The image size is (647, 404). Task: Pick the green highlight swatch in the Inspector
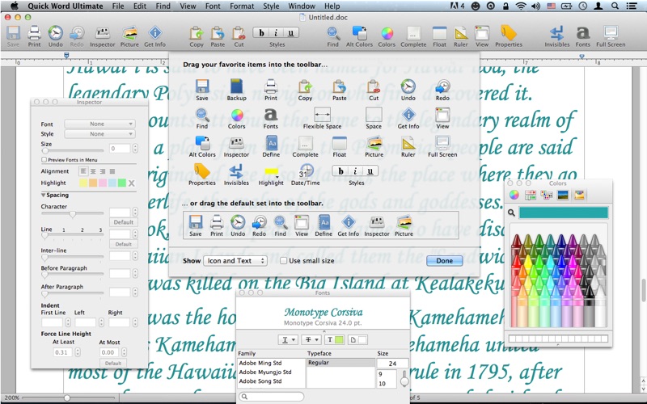click(122, 183)
